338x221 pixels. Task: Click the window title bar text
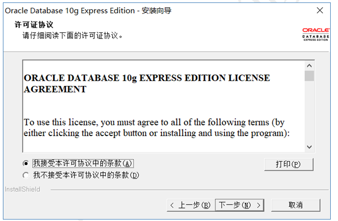88,11
